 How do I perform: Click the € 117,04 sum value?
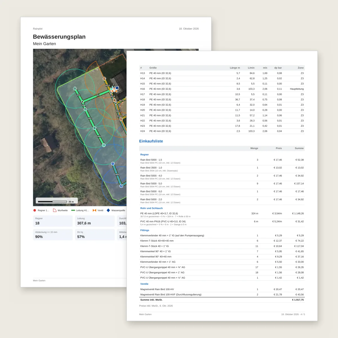[x=299, y=246]
